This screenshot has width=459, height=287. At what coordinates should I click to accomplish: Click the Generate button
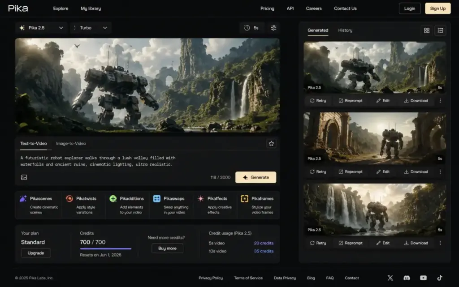pyautogui.click(x=255, y=177)
